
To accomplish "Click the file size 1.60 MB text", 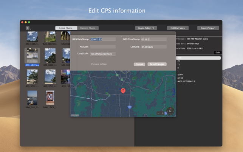I will (197, 39).
